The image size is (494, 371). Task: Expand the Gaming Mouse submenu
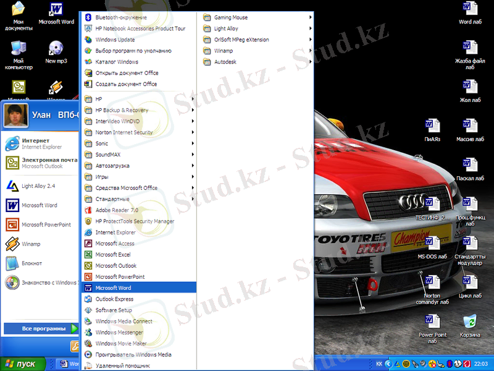click(230, 17)
